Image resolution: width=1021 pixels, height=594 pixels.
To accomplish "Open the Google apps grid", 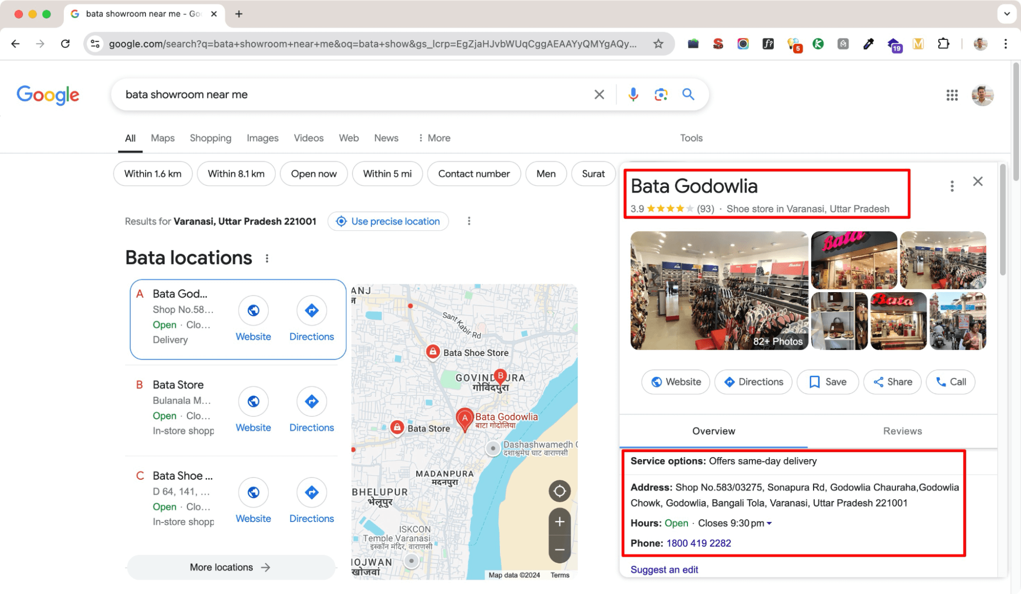I will pos(951,95).
